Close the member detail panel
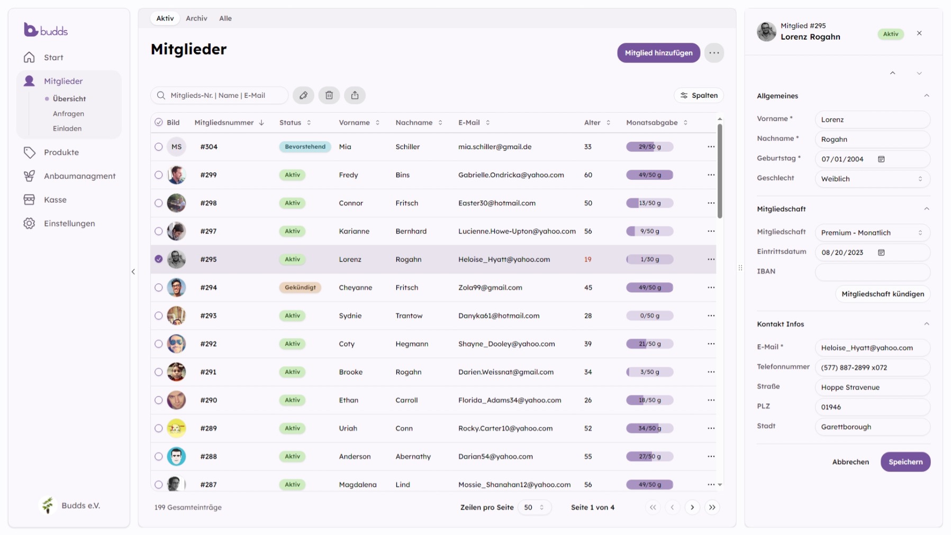The image size is (951, 535). (919, 33)
